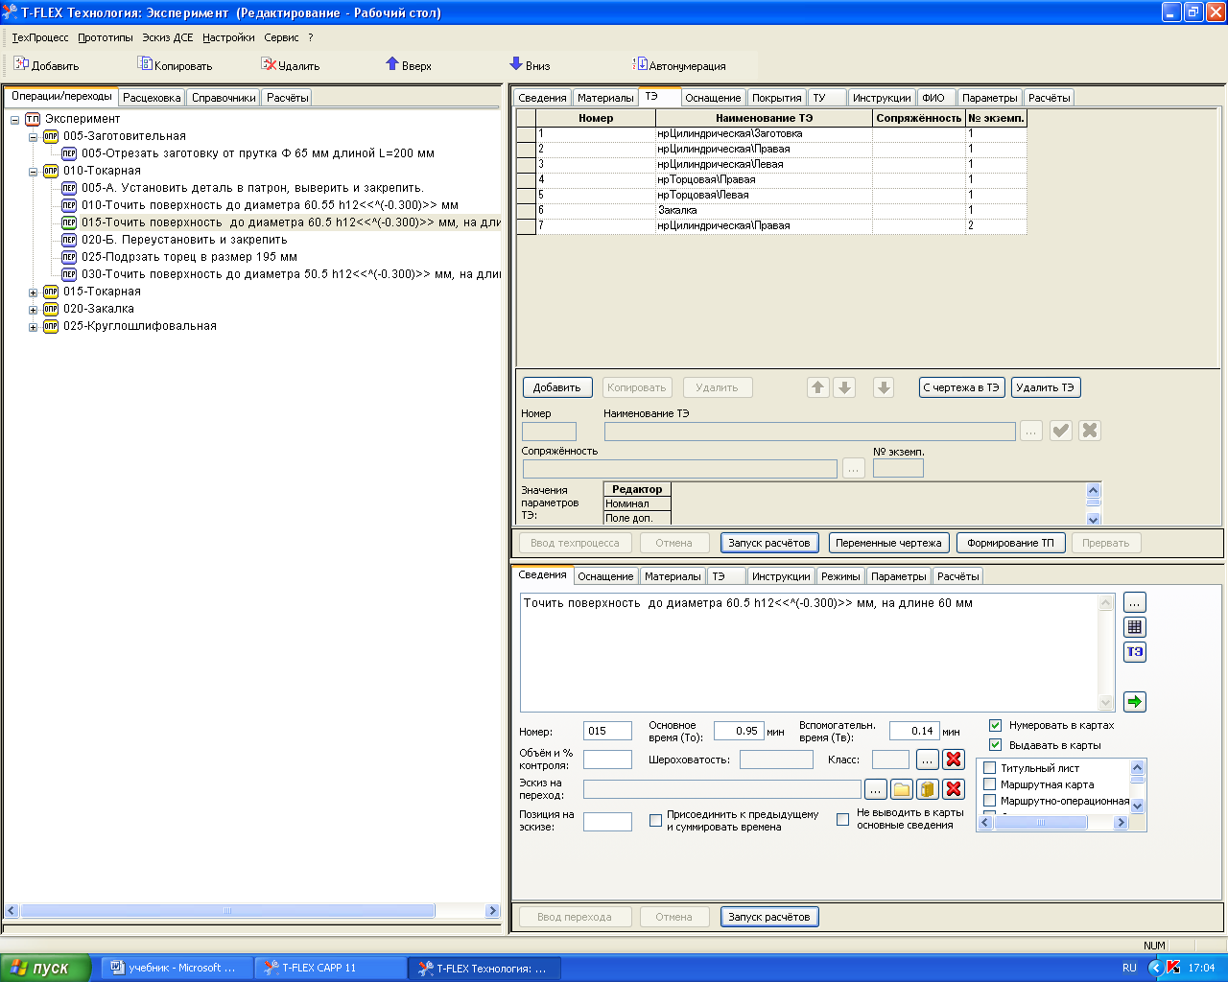Screen dimensions: 1228x982
Task: Enable Титульный лист checkbox
Action: 990,768
